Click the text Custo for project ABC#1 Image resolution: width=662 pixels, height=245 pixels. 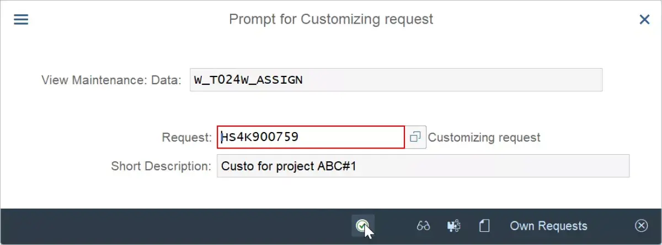(289, 166)
